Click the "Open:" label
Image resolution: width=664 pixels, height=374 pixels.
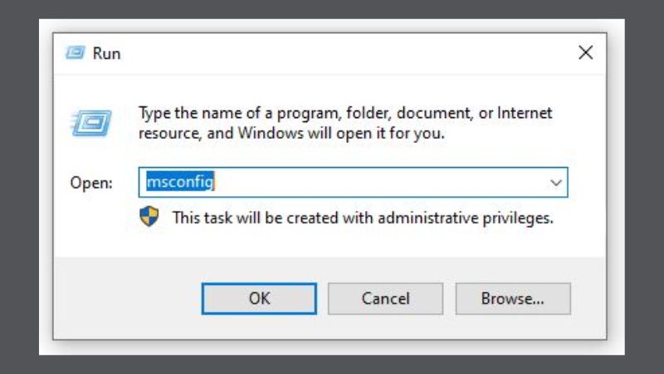tap(90, 183)
